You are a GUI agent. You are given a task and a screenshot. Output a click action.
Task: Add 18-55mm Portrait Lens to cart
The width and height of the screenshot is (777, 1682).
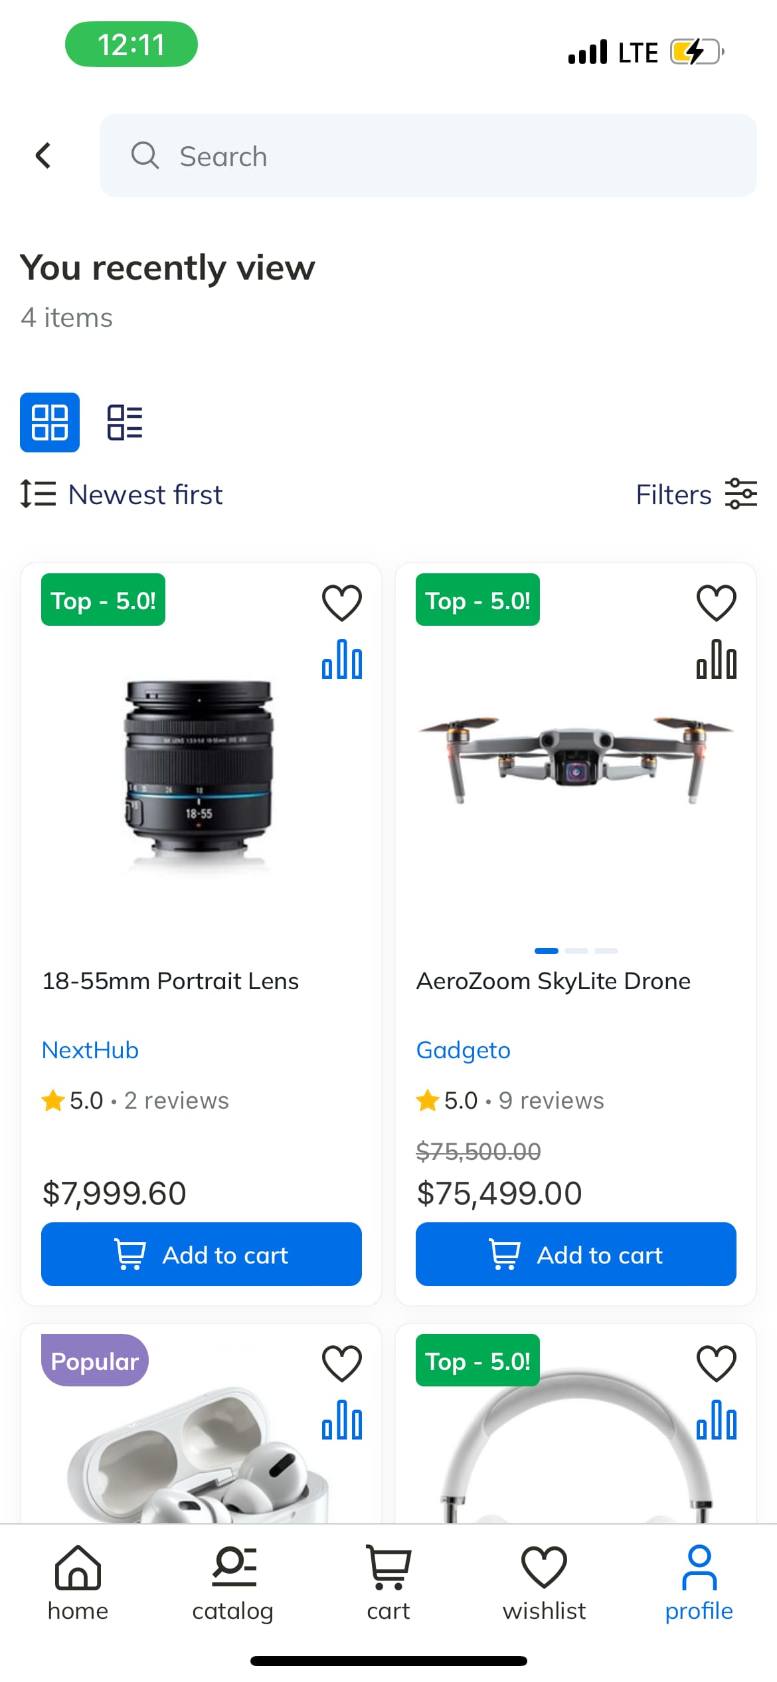(201, 1254)
